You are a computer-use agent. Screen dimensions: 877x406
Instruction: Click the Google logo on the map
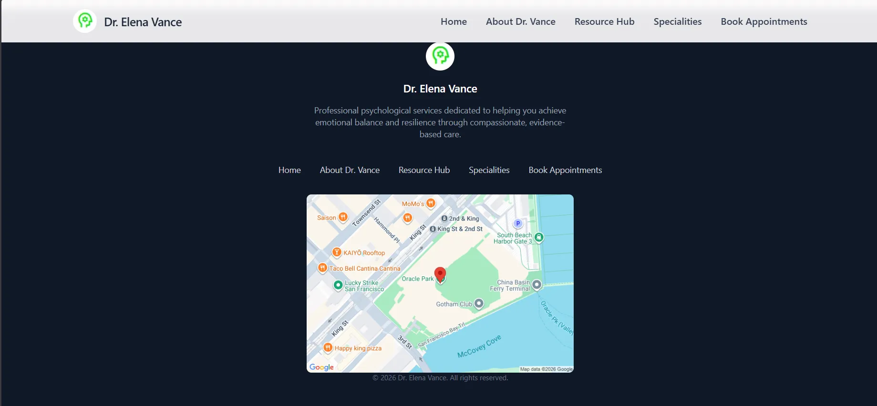pos(321,367)
